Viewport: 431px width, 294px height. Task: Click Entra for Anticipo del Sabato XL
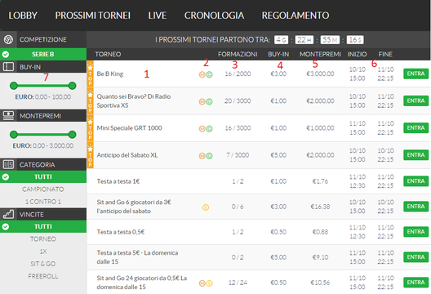tap(415, 155)
